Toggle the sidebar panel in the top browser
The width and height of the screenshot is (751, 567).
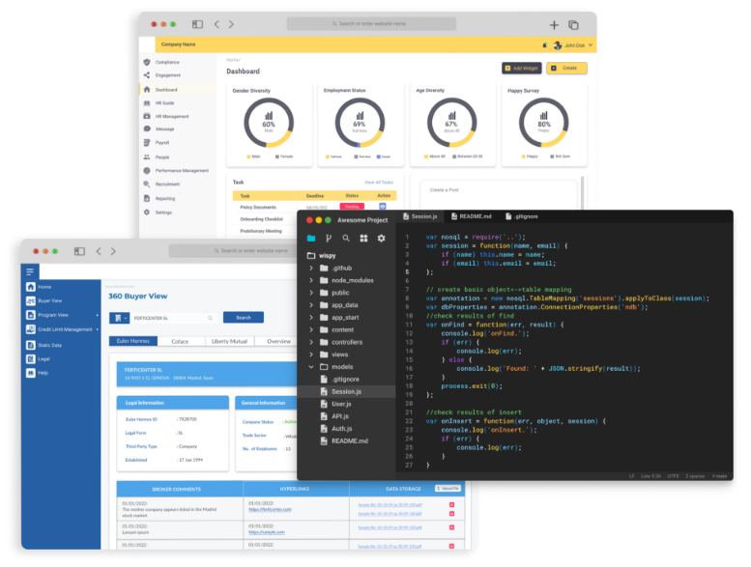(197, 24)
